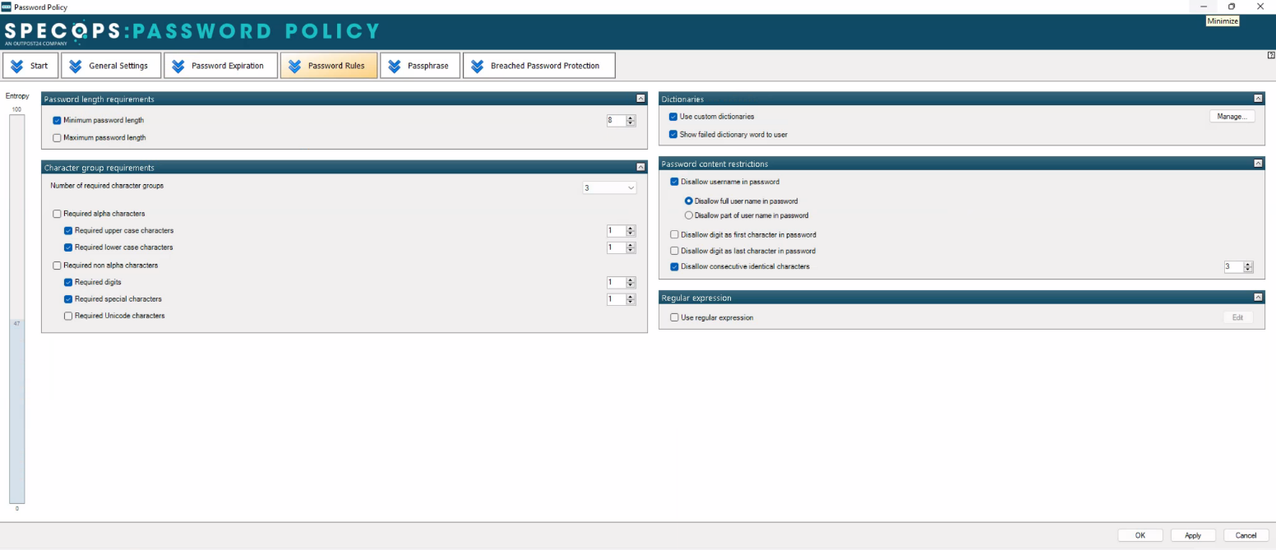Screen dimensions: 1276x550
Task: Collapse the Regular expression section
Action: click(1258, 298)
